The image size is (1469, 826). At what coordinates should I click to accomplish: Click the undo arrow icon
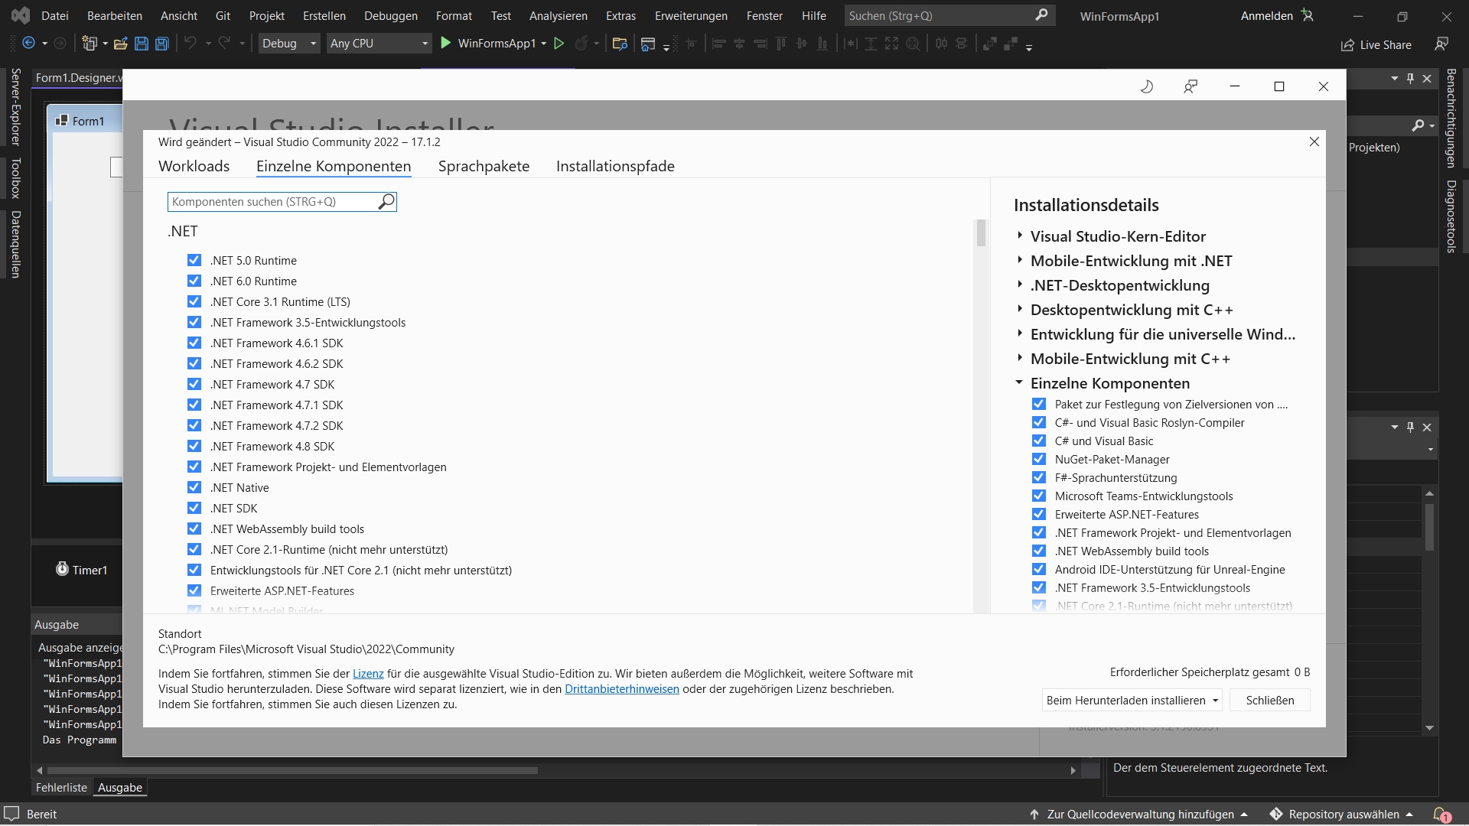(x=191, y=44)
